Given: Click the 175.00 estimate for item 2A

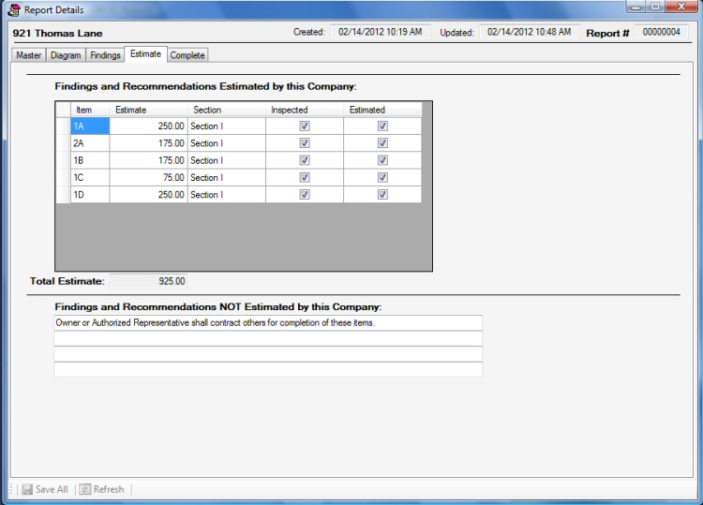Looking at the screenshot, I should (148, 143).
